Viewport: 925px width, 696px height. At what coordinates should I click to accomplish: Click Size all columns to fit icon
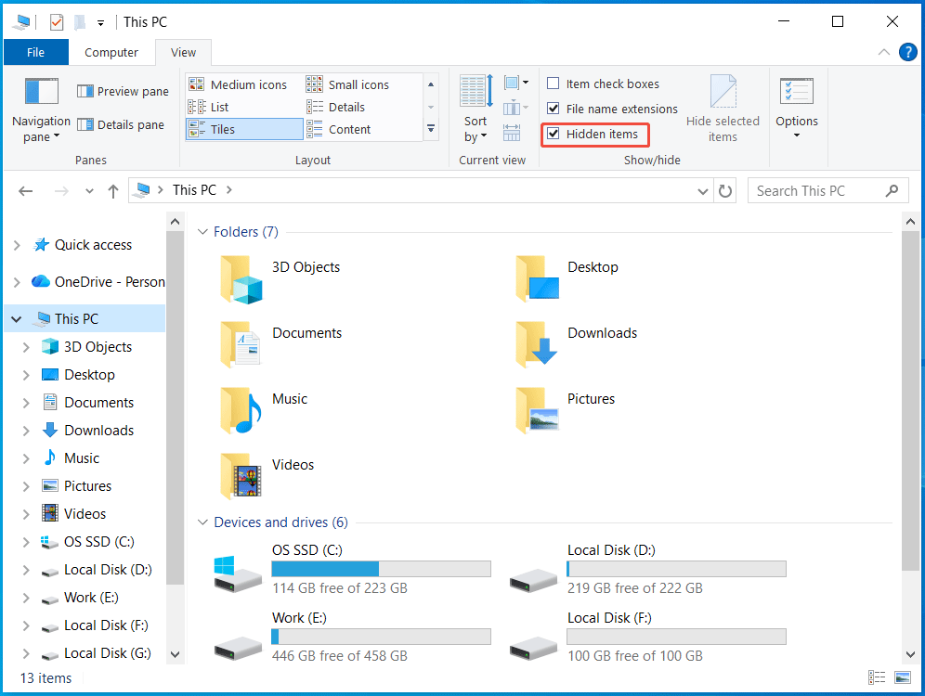(x=512, y=133)
